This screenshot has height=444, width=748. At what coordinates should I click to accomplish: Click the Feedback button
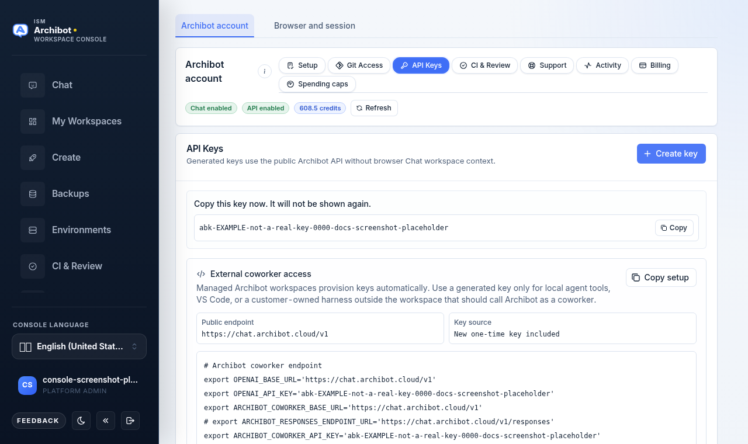coord(38,421)
